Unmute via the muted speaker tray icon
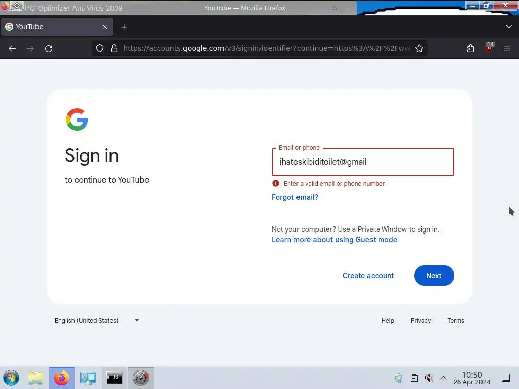The image size is (519, 389). tap(429, 378)
